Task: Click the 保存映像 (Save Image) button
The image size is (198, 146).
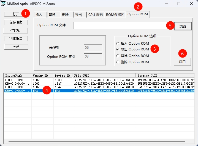Action: coord(16,22)
